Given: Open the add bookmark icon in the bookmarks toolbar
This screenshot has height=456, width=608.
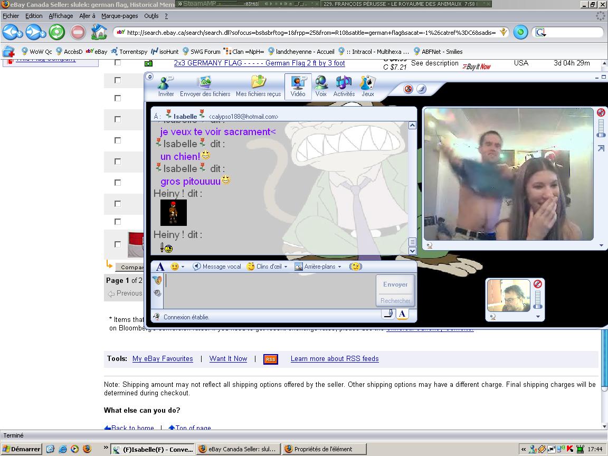Looking at the screenshot, I should 8,52.
